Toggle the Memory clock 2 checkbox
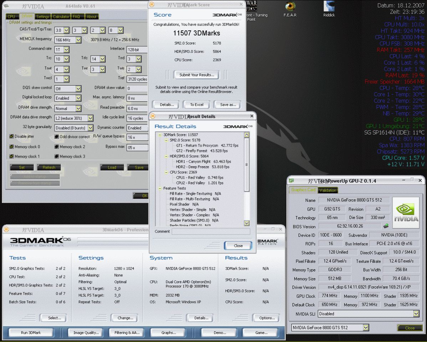The width and height of the screenshot is (427, 342). pyautogui.click(x=56, y=147)
